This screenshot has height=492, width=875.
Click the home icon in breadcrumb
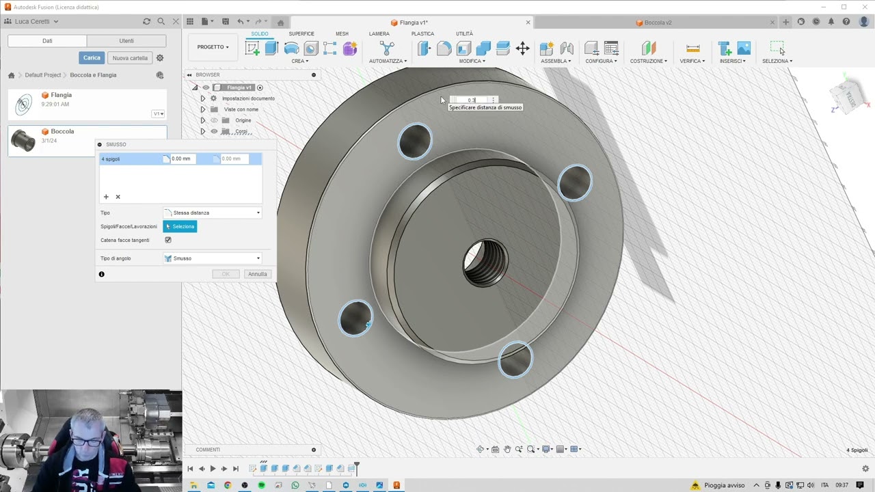(x=12, y=75)
